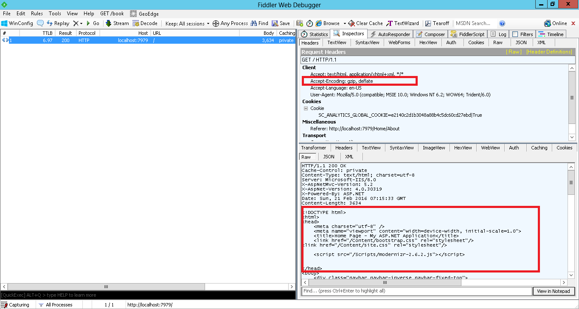
Task: Toggle Decode option in toolbar
Action: pos(145,23)
